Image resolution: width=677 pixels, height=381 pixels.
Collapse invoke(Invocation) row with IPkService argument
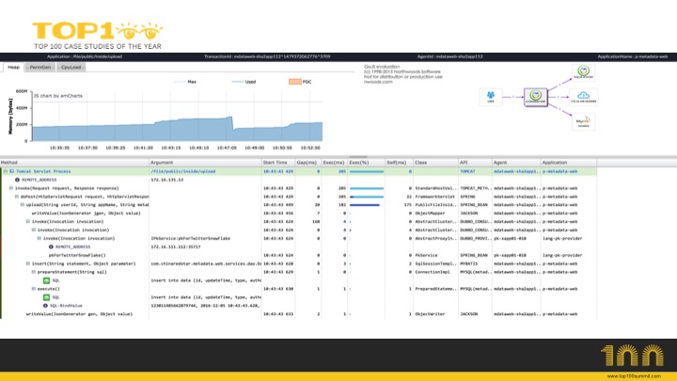(39, 238)
